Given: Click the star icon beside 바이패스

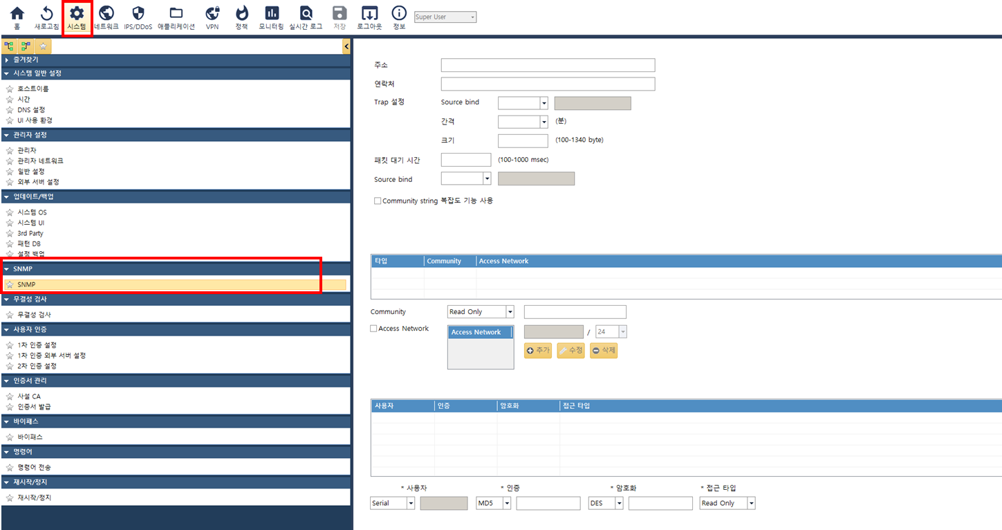Looking at the screenshot, I should 10,437.
